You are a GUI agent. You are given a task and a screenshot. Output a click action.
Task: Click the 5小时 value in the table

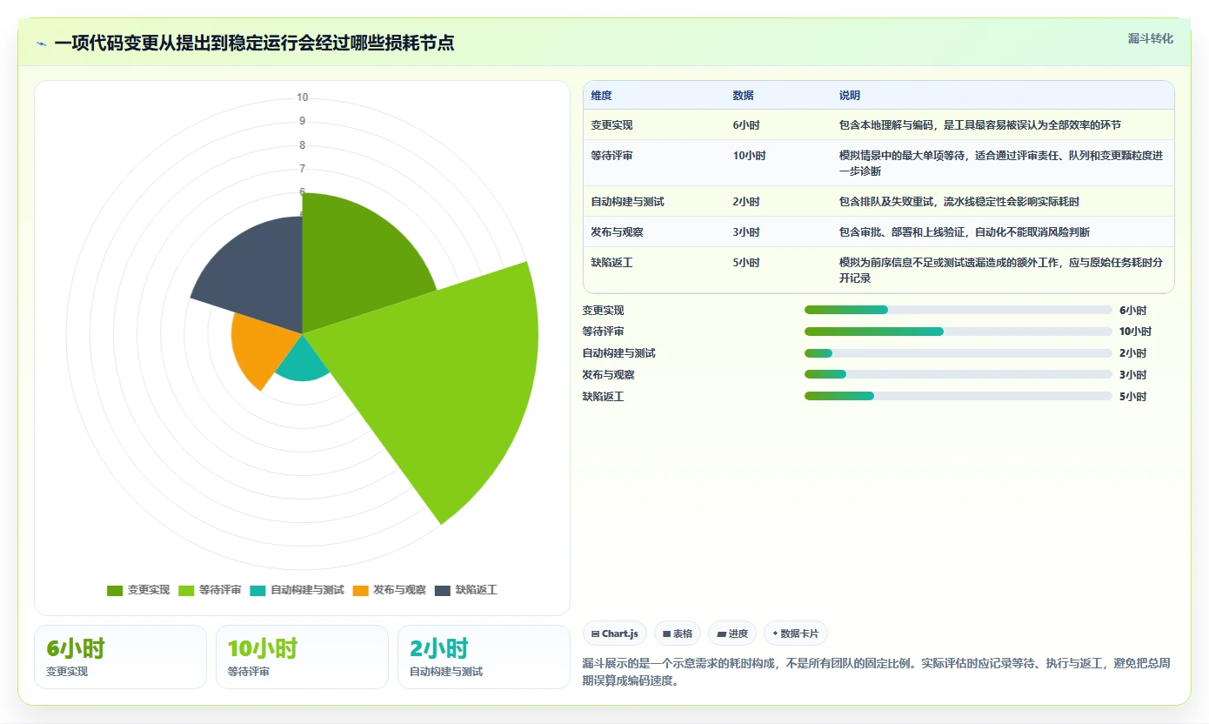click(x=745, y=263)
